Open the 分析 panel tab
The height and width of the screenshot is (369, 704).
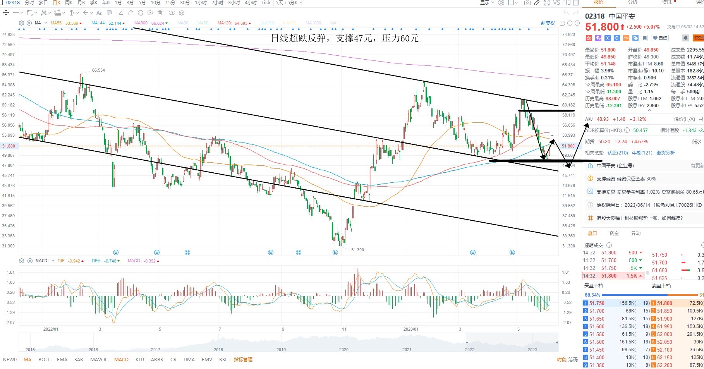(x=633, y=2)
